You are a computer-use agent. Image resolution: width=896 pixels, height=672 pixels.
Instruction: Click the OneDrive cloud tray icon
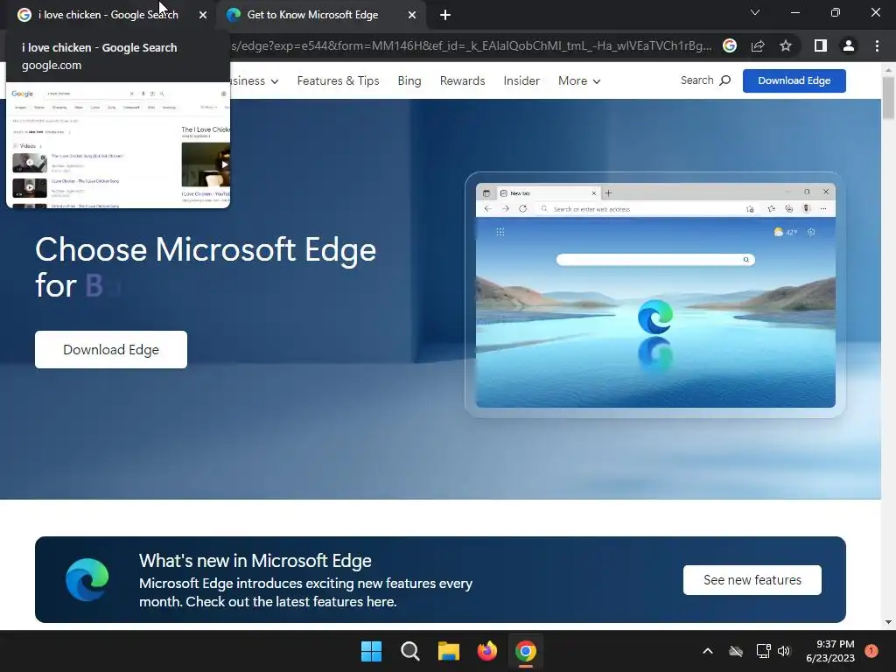click(x=736, y=651)
